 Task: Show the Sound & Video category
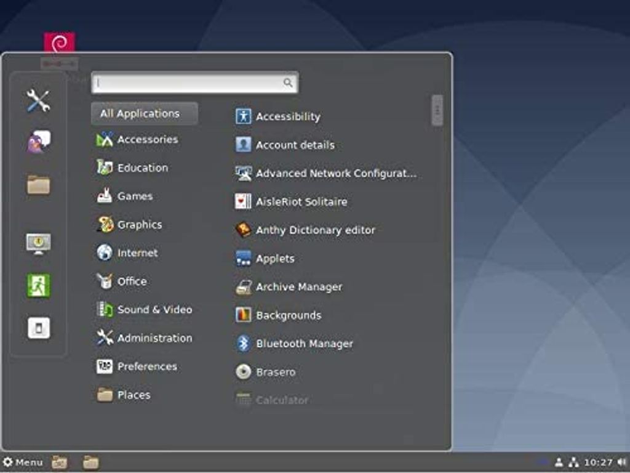click(154, 309)
